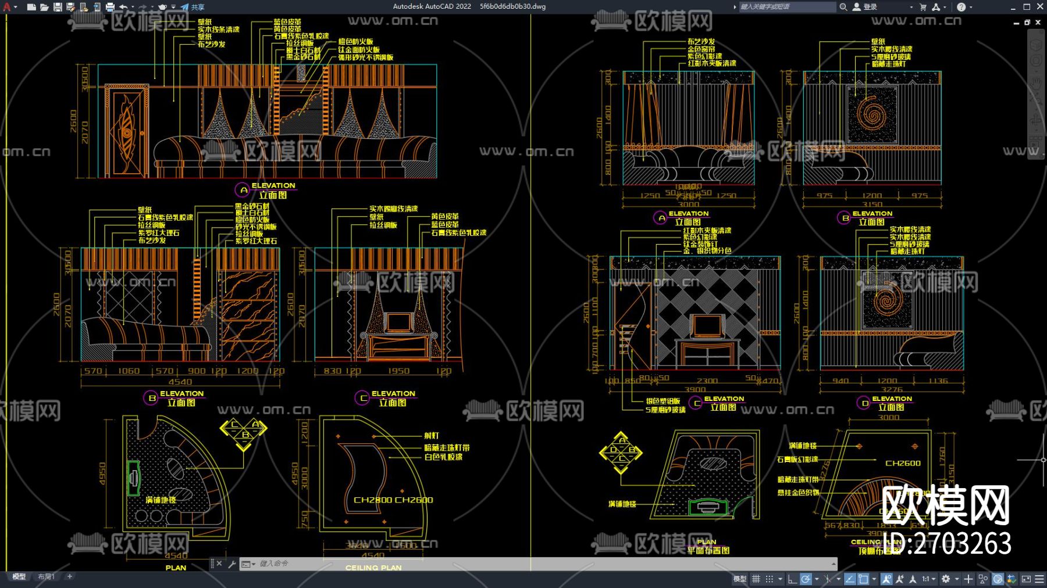The width and height of the screenshot is (1047, 588).
Task: Click the New drawing icon
Action: tap(31, 7)
